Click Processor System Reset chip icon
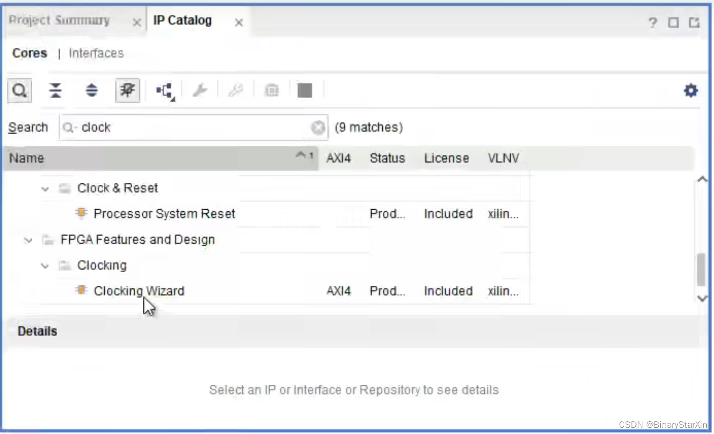The image size is (714, 434). [81, 213]
